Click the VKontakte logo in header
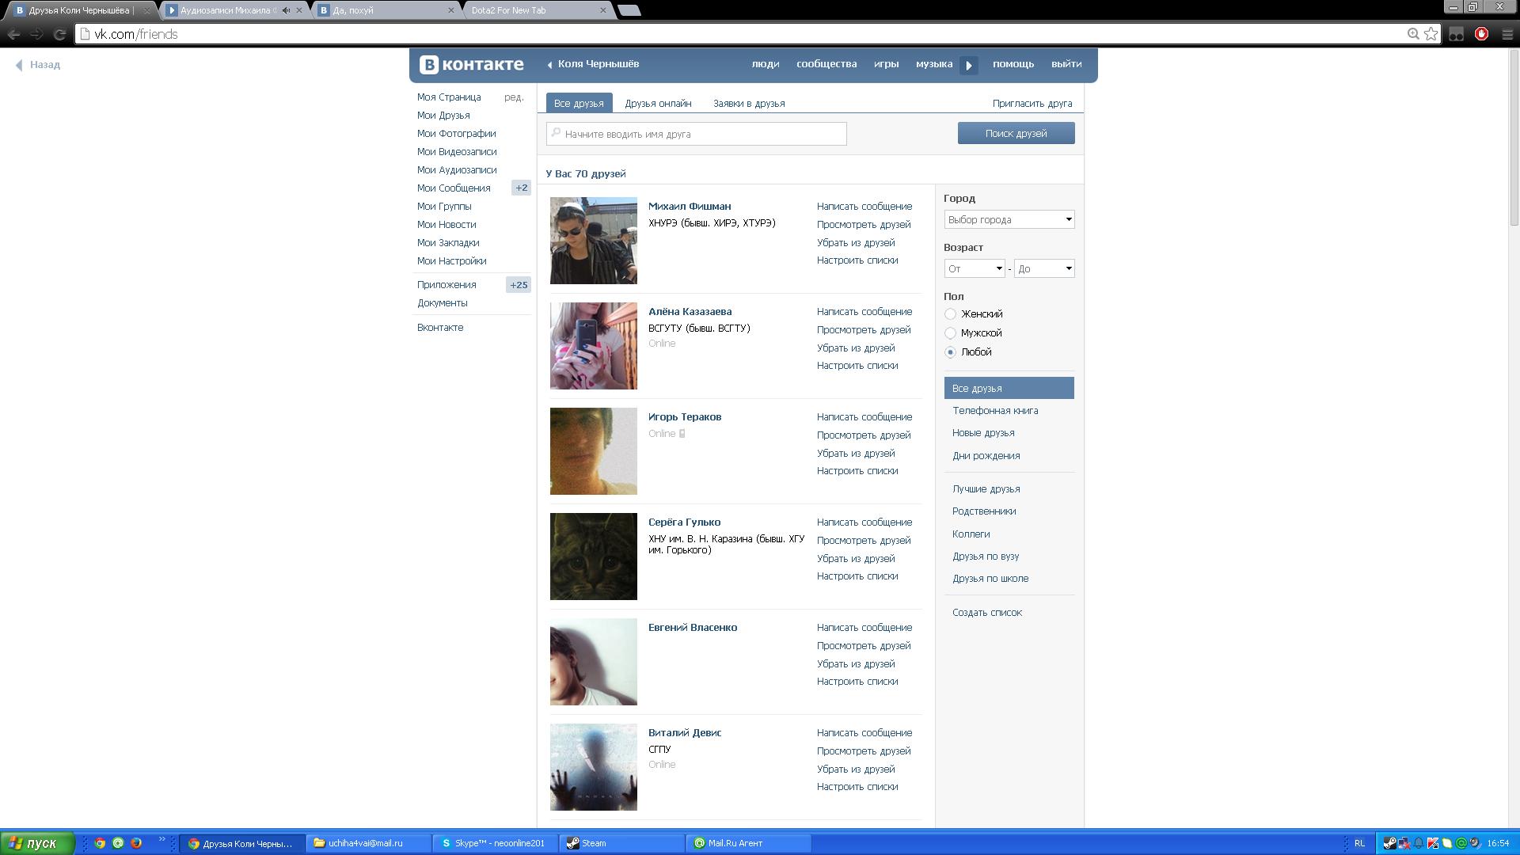 (x=472, y=64)
